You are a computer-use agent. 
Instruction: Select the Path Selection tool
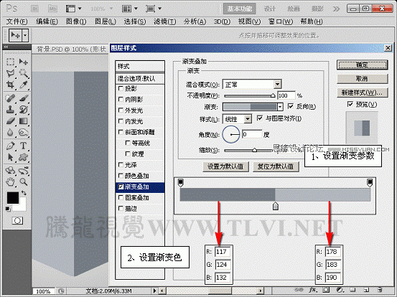(x=10, y=157)
